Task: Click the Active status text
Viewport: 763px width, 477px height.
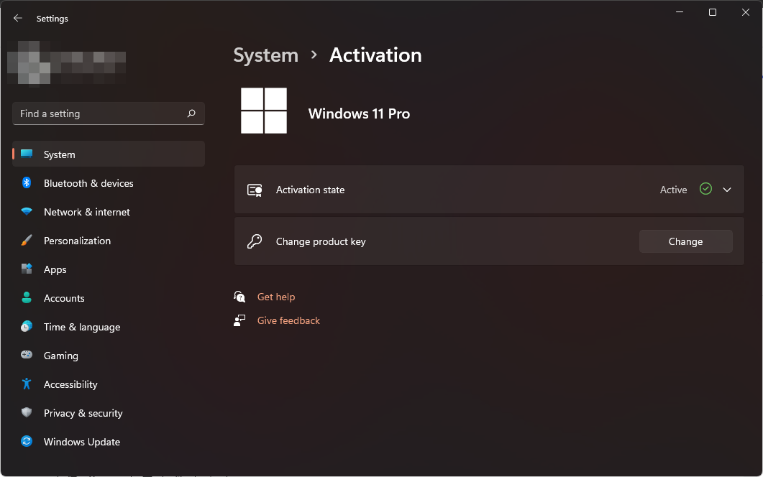Action: point(673,190)
